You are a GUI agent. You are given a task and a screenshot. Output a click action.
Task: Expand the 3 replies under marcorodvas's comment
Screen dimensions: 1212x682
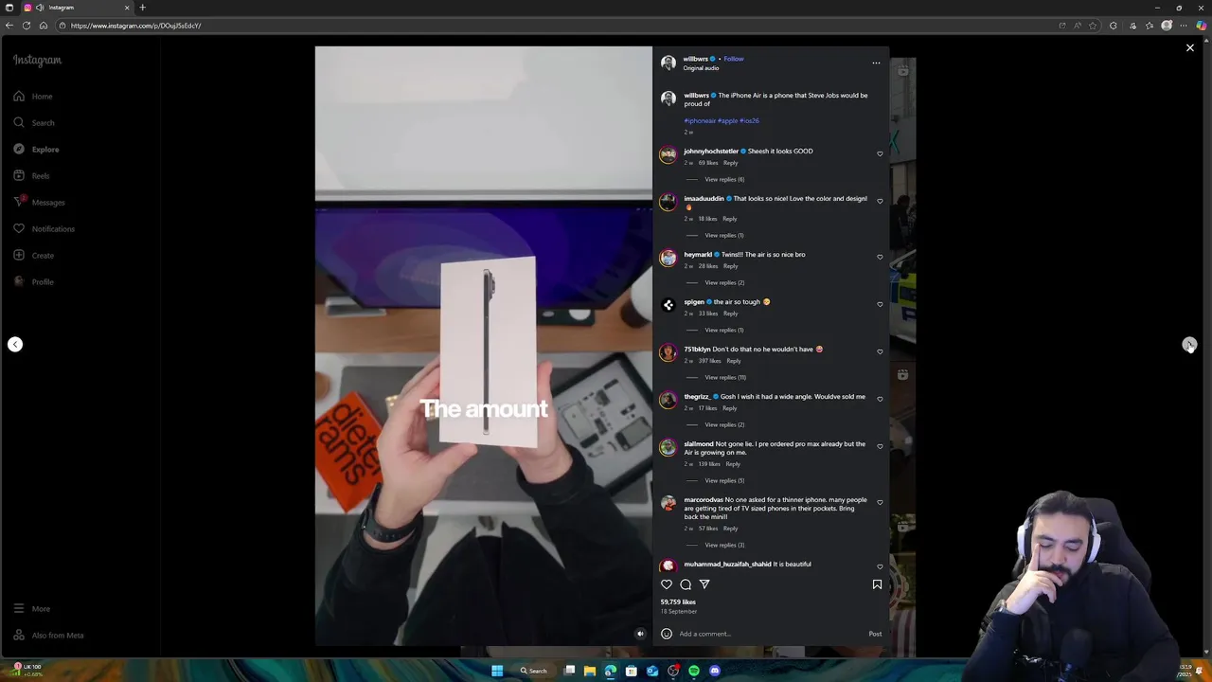click(724, 546)
